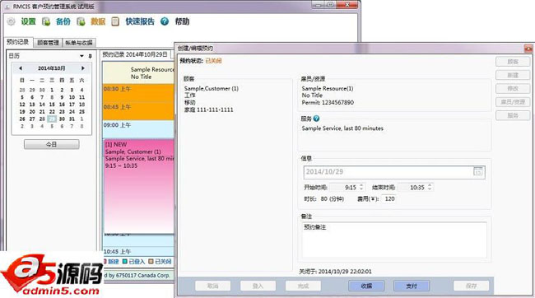Screen dimensions: 535x298
Task: Open 设置 gear icon in main toolbar
Action: (12, 21)
